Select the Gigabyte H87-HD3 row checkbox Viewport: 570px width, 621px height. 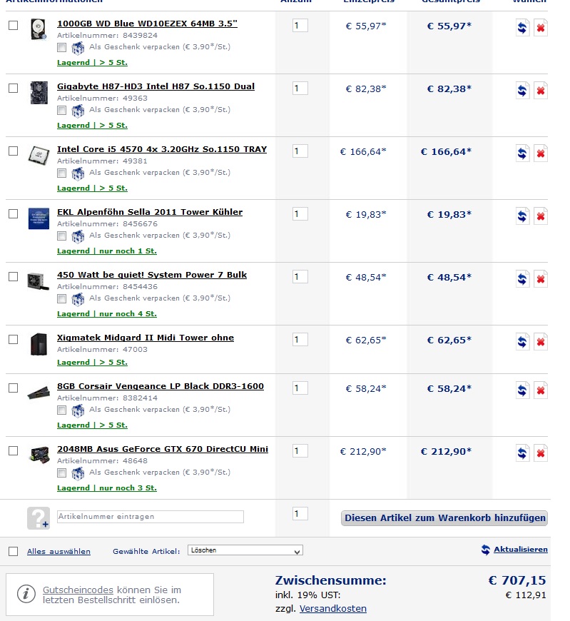[13, 88]
